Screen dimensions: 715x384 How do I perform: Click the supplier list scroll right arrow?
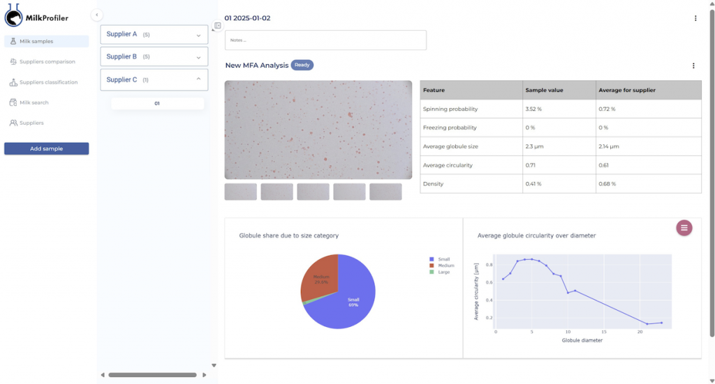point(205,375)
